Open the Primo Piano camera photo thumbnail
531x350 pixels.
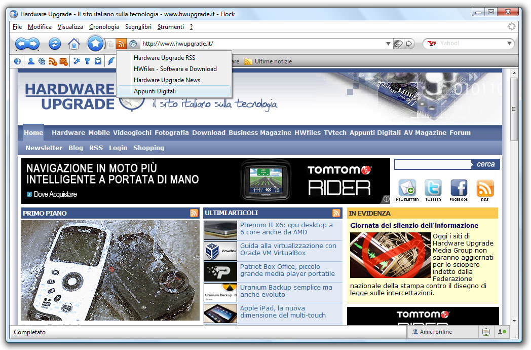tap(110, 270)
